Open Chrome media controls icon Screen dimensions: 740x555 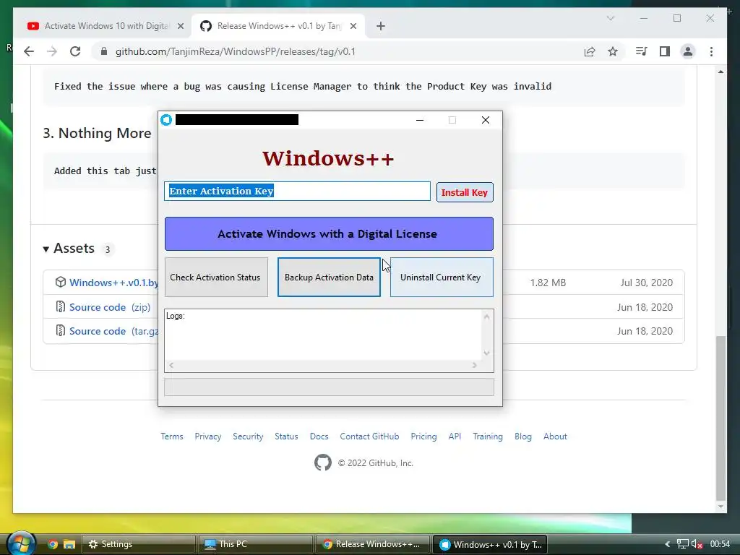[642, 51]
